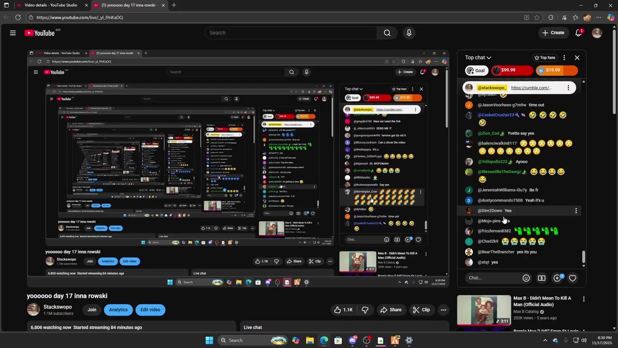The width and height of the screenshot is (618, 348).
Task: Open more actions ellipsis under the video
Action: pyautogui.click(x=443, y=310)
